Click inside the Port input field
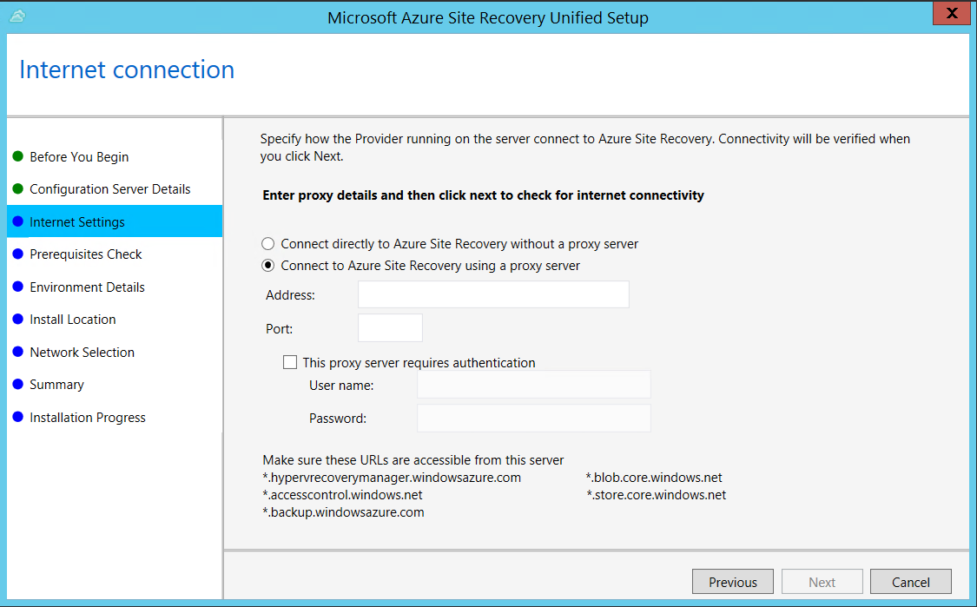Image resolution: width=977 pixels, height=607 pixels. [389, 327]
